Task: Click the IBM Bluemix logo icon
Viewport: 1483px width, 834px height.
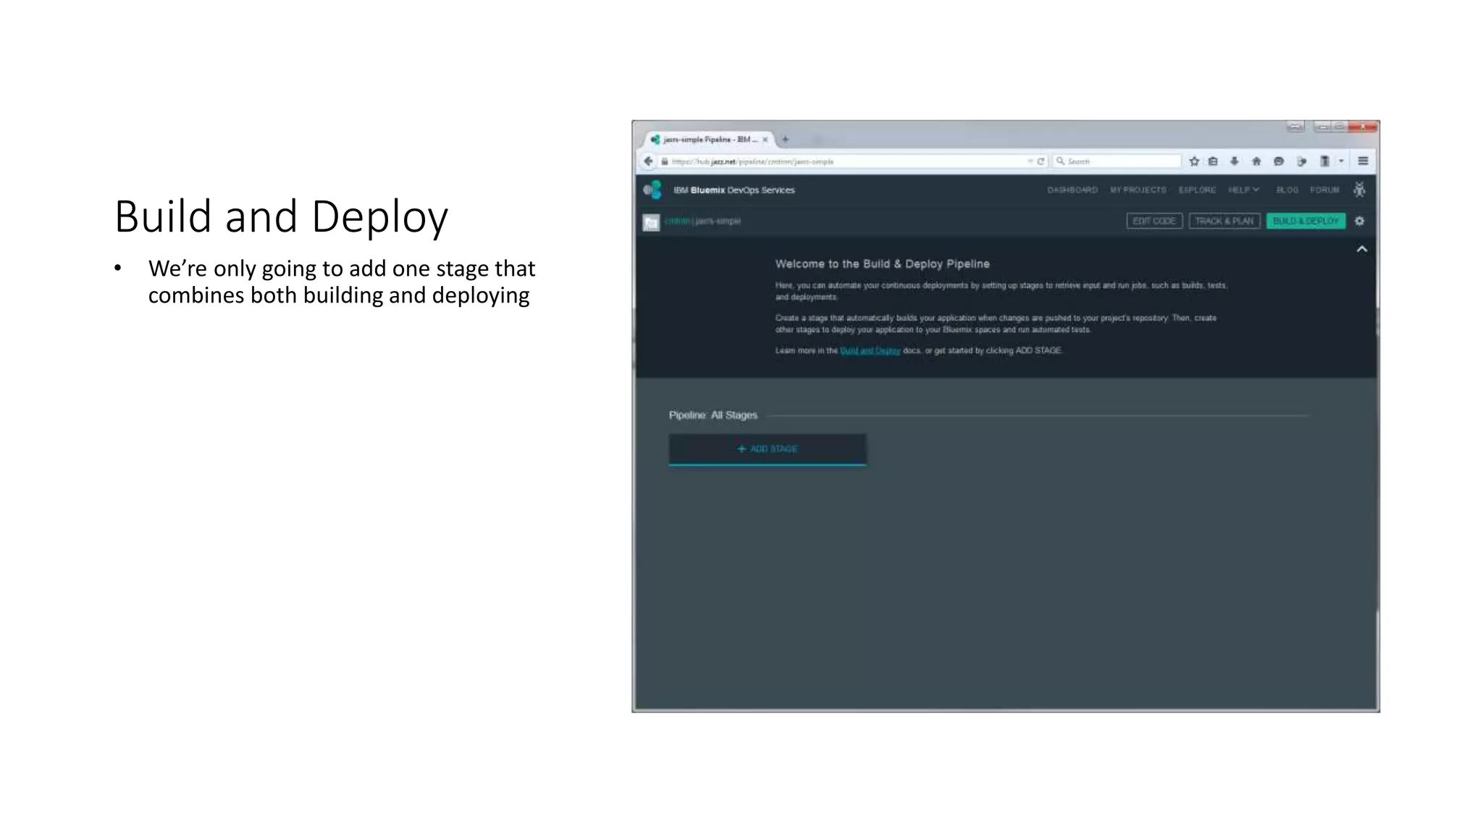Action: coord(652,190)
